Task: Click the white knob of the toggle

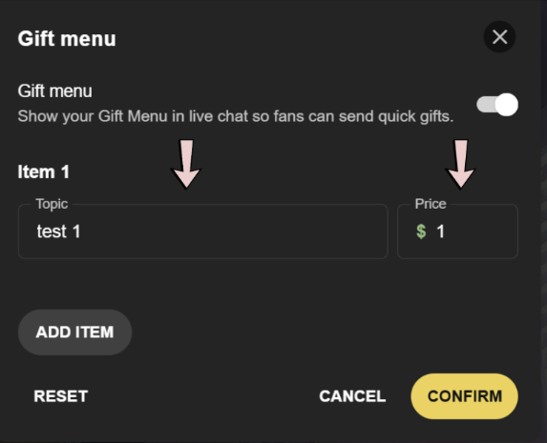Action: (x=507, y=105)
